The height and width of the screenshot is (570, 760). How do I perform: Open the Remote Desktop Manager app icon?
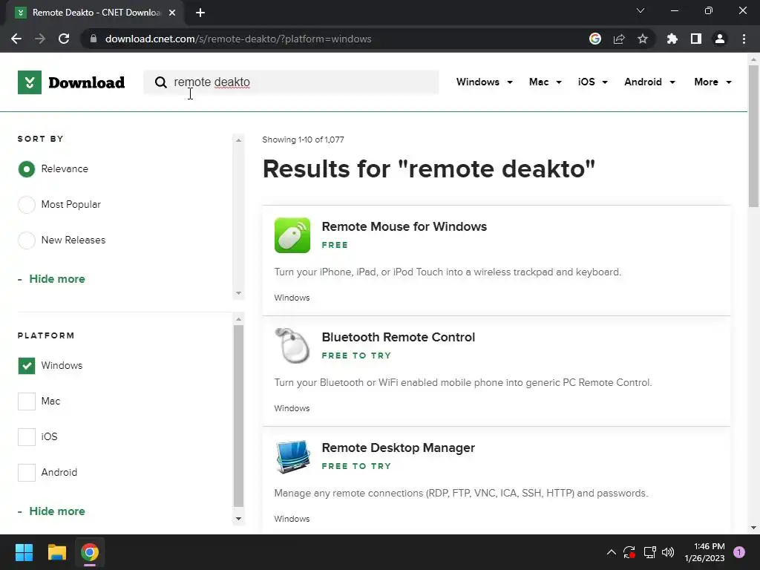(x=292, y=456)
